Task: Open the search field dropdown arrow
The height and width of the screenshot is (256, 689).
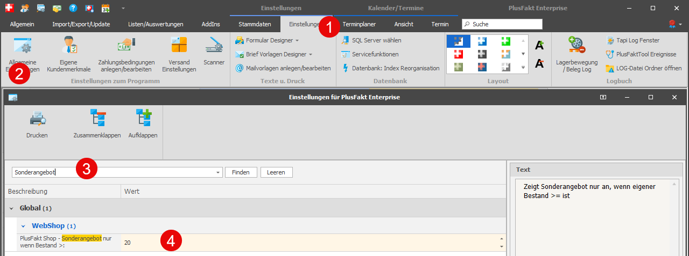Action: click(218, 172)
